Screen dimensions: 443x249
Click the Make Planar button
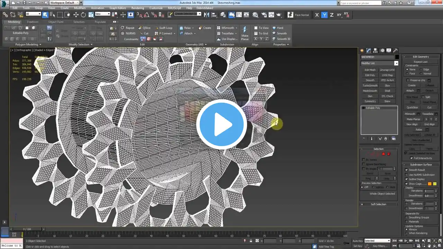click(414, 119)
